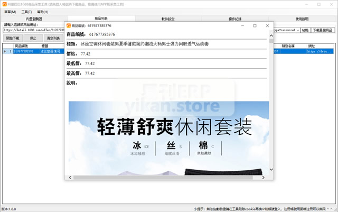This screenshot has width=338, height=212.
Task: Open the 工具(T) menu
Action: click(x=26, y=11)
